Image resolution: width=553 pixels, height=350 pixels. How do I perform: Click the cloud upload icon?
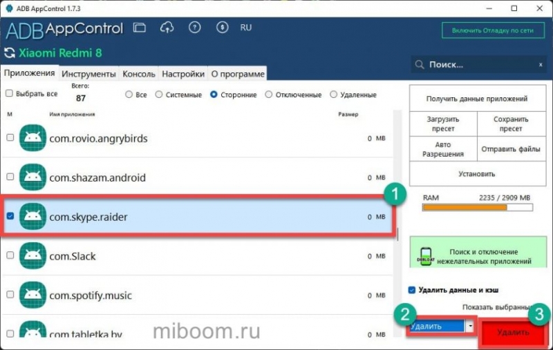167,28
